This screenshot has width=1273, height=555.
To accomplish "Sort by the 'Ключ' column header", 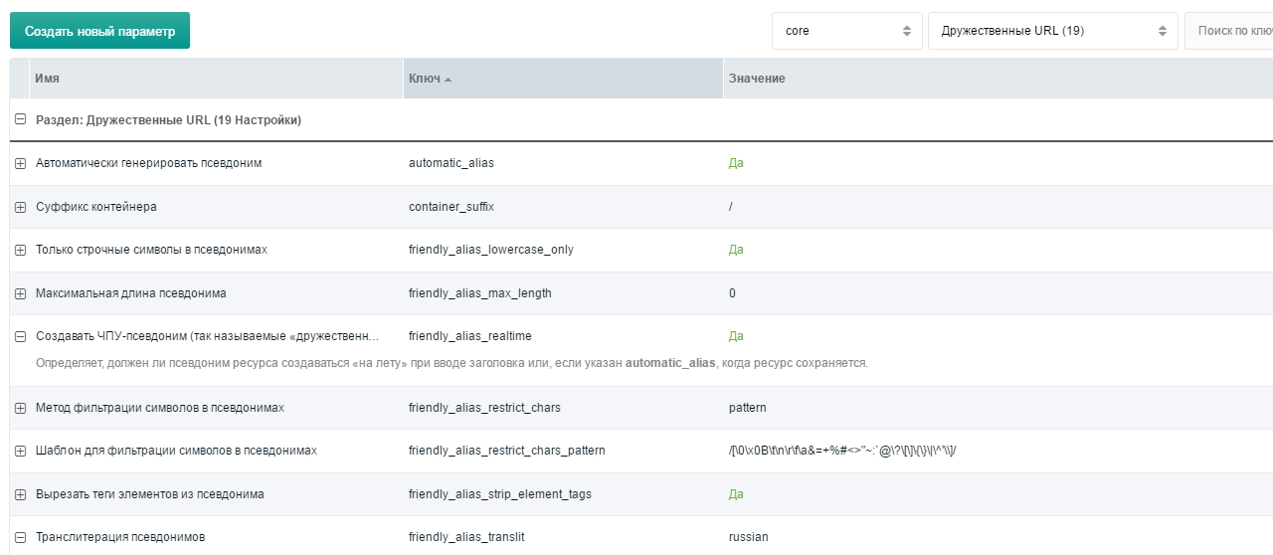I will [x=563, y=79].
